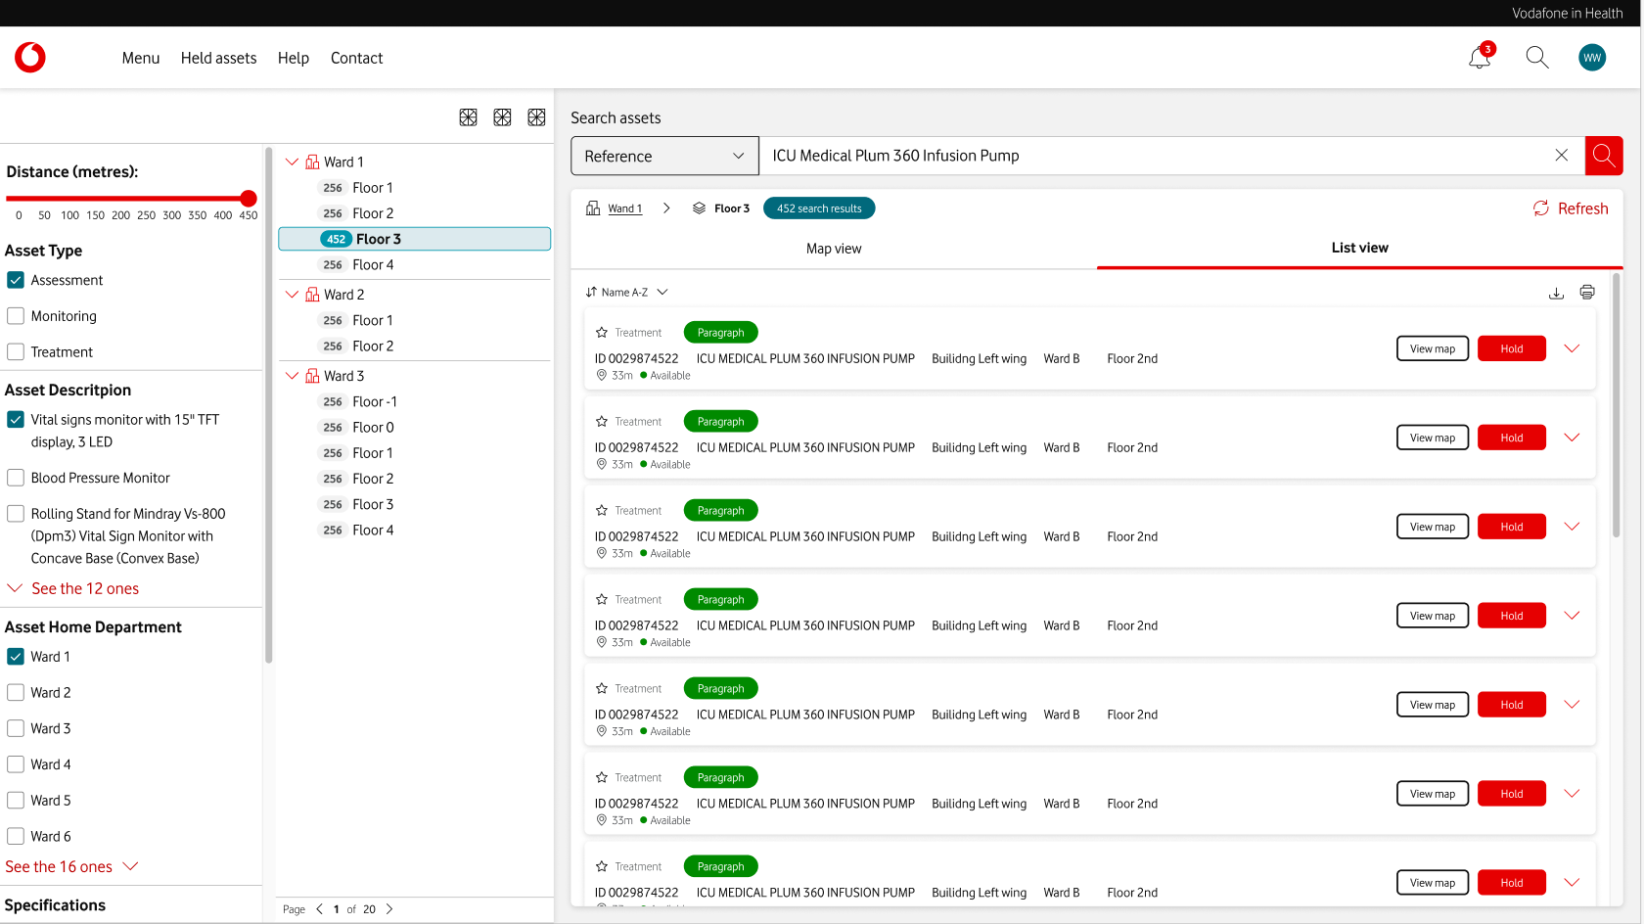This screenshot has height=924, width=1644.
Task: Open the Name A-Z sort dropdown
Action: [x=627, y=293]
